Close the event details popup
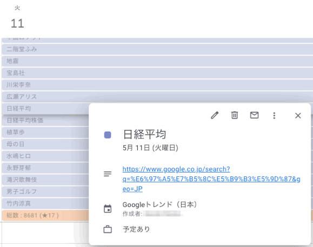Viewport: 313px width, 247px height. coord(298,115)
